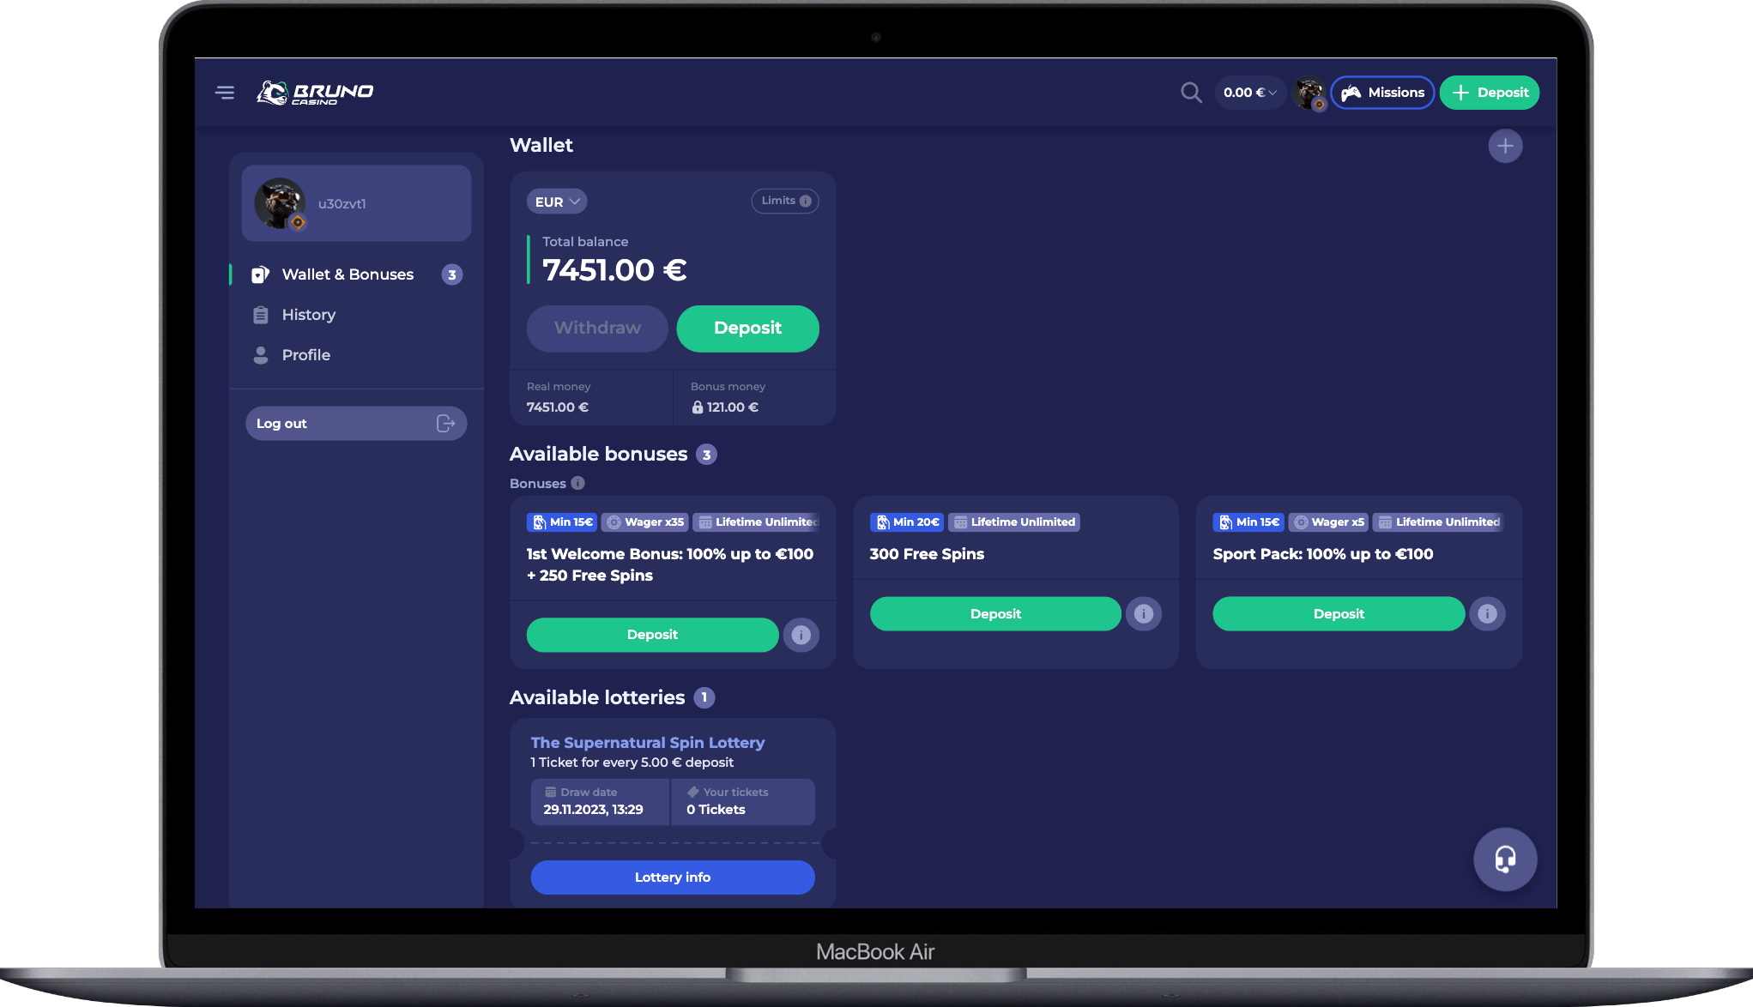Go to Profile section
1753x1007 pixels.
click(305, 355)
